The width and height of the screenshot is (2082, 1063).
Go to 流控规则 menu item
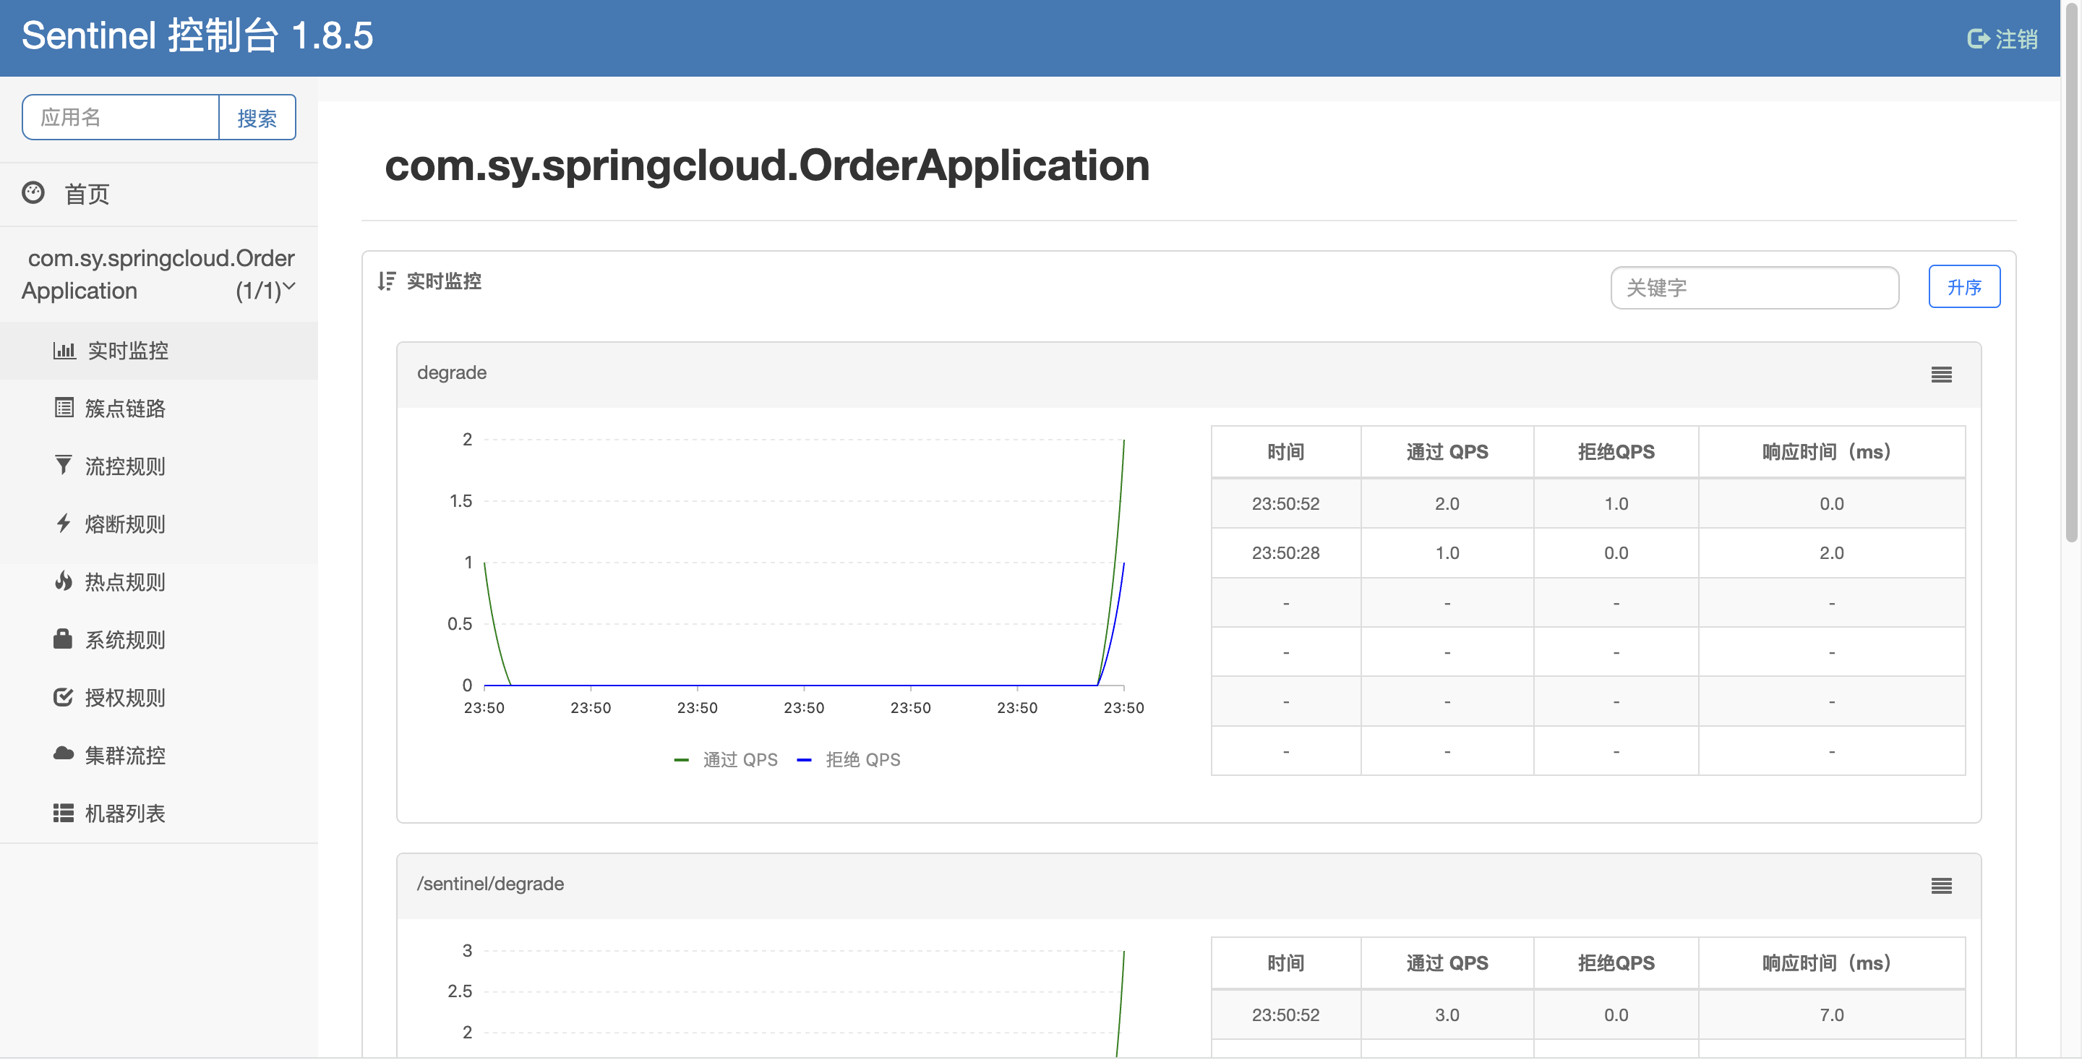pos(159,466)
